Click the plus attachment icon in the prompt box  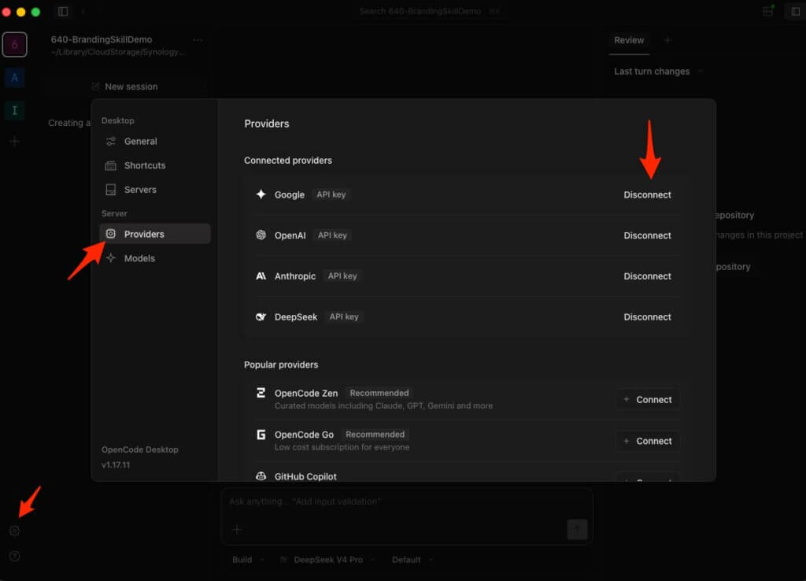pos(236,530)
